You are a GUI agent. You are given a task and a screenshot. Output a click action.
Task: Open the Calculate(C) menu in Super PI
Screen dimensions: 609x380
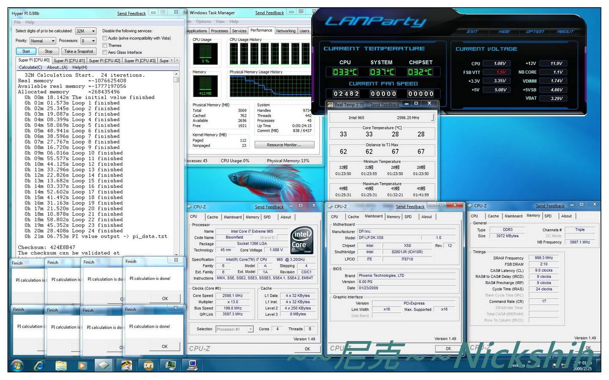point(30,67)
